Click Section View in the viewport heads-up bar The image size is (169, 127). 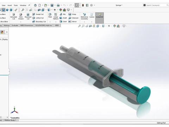tap(90, 26)
